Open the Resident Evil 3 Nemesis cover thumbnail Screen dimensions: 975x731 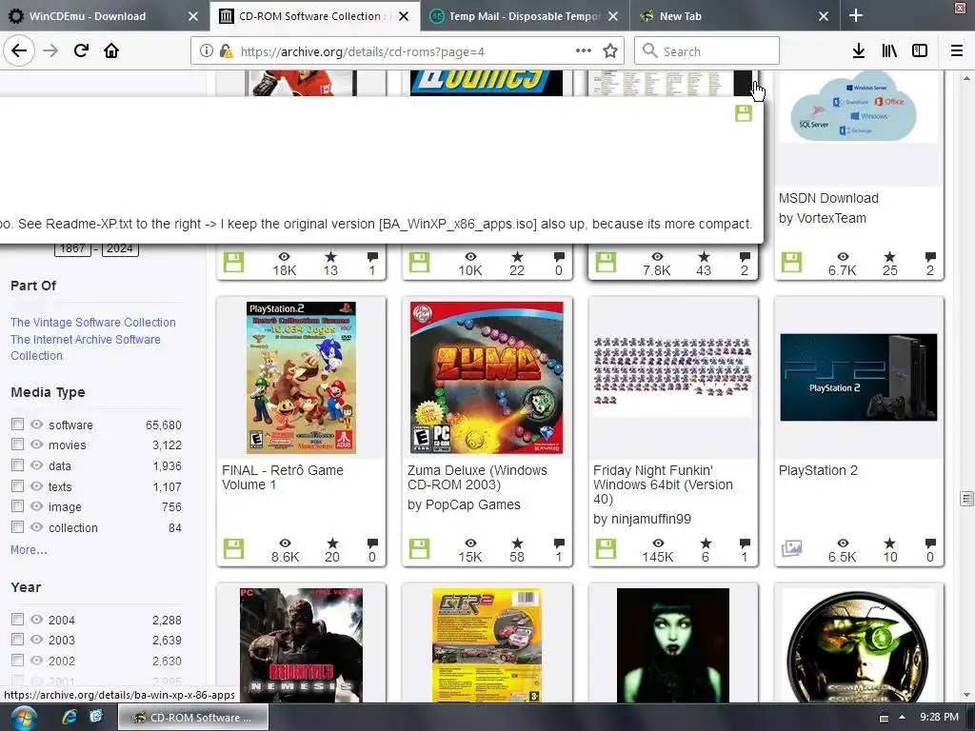click(301, 645)
